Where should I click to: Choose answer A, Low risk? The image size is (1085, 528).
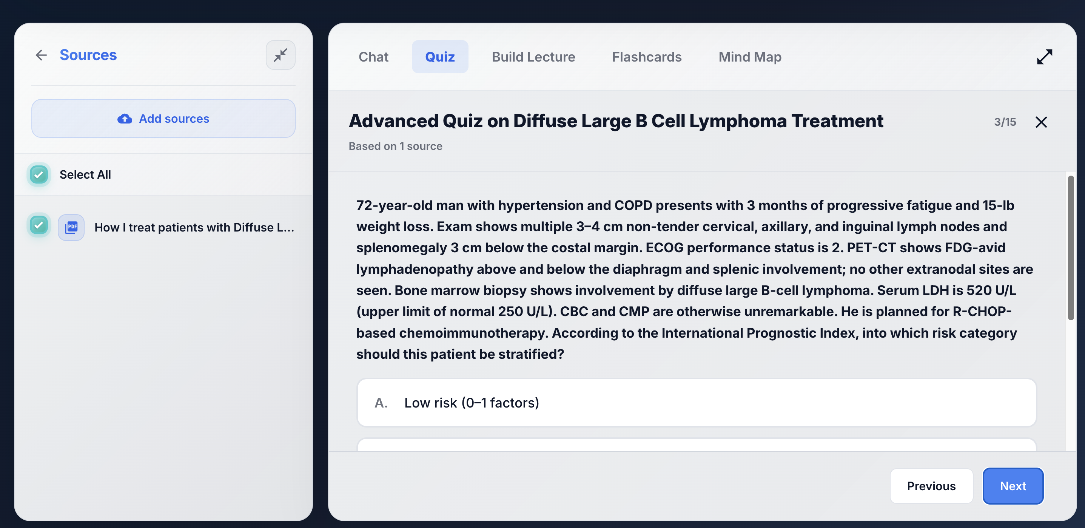tap(696, 403)
